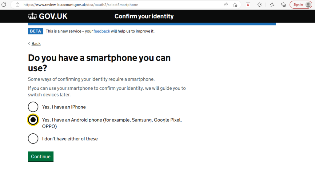315x177 pixels.
Task: Click the green Continue button
Action: point(41,156)
